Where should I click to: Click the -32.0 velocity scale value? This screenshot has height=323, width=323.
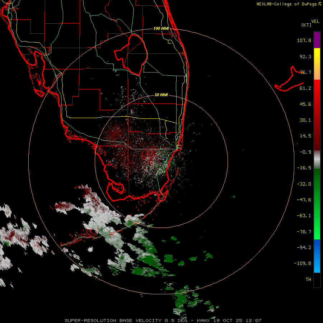click(304, 184)
